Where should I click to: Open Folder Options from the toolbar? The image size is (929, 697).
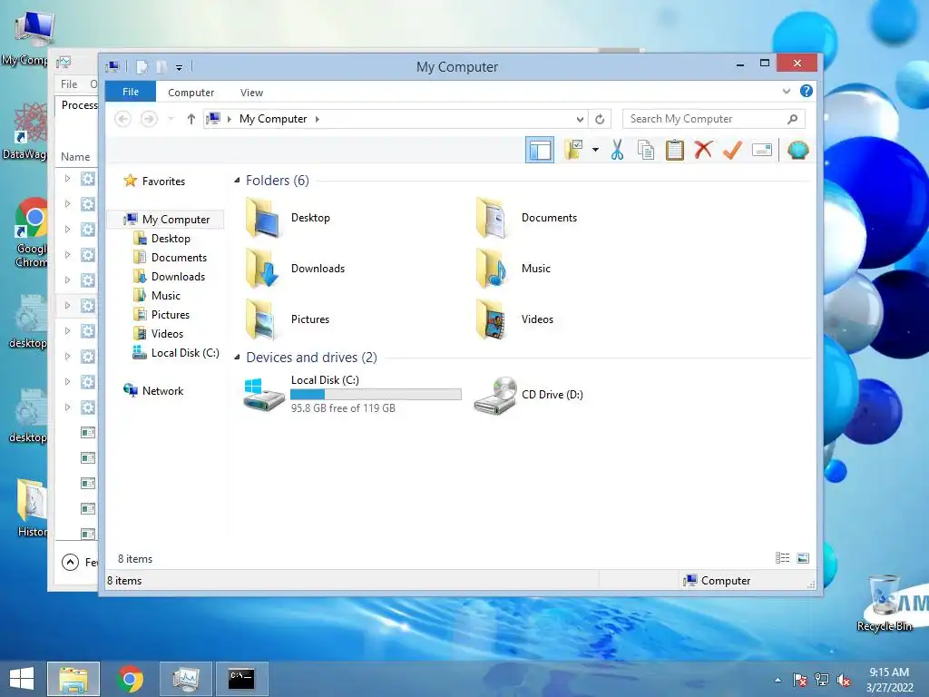pyautogui.click(x=573, y=150)
